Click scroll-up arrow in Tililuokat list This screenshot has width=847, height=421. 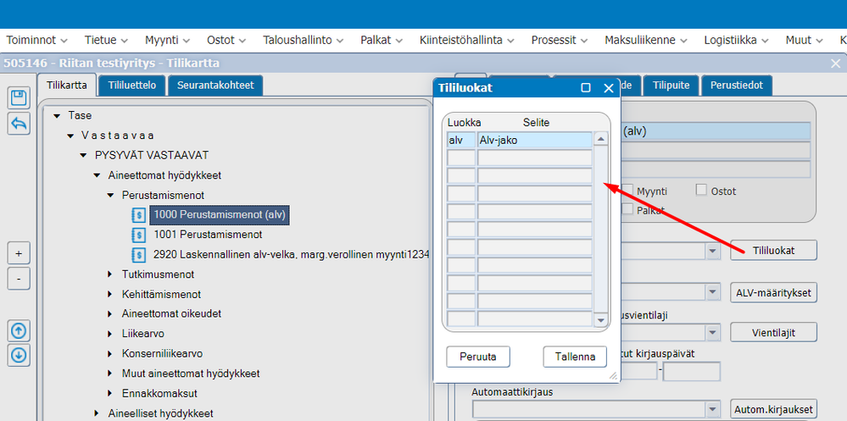pos(600,139)
